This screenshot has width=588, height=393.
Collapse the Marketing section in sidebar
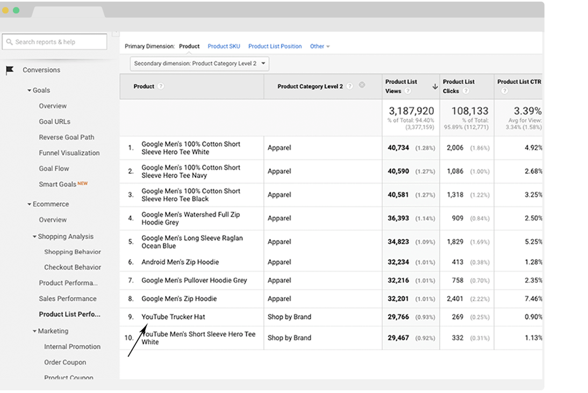(34, 331)
